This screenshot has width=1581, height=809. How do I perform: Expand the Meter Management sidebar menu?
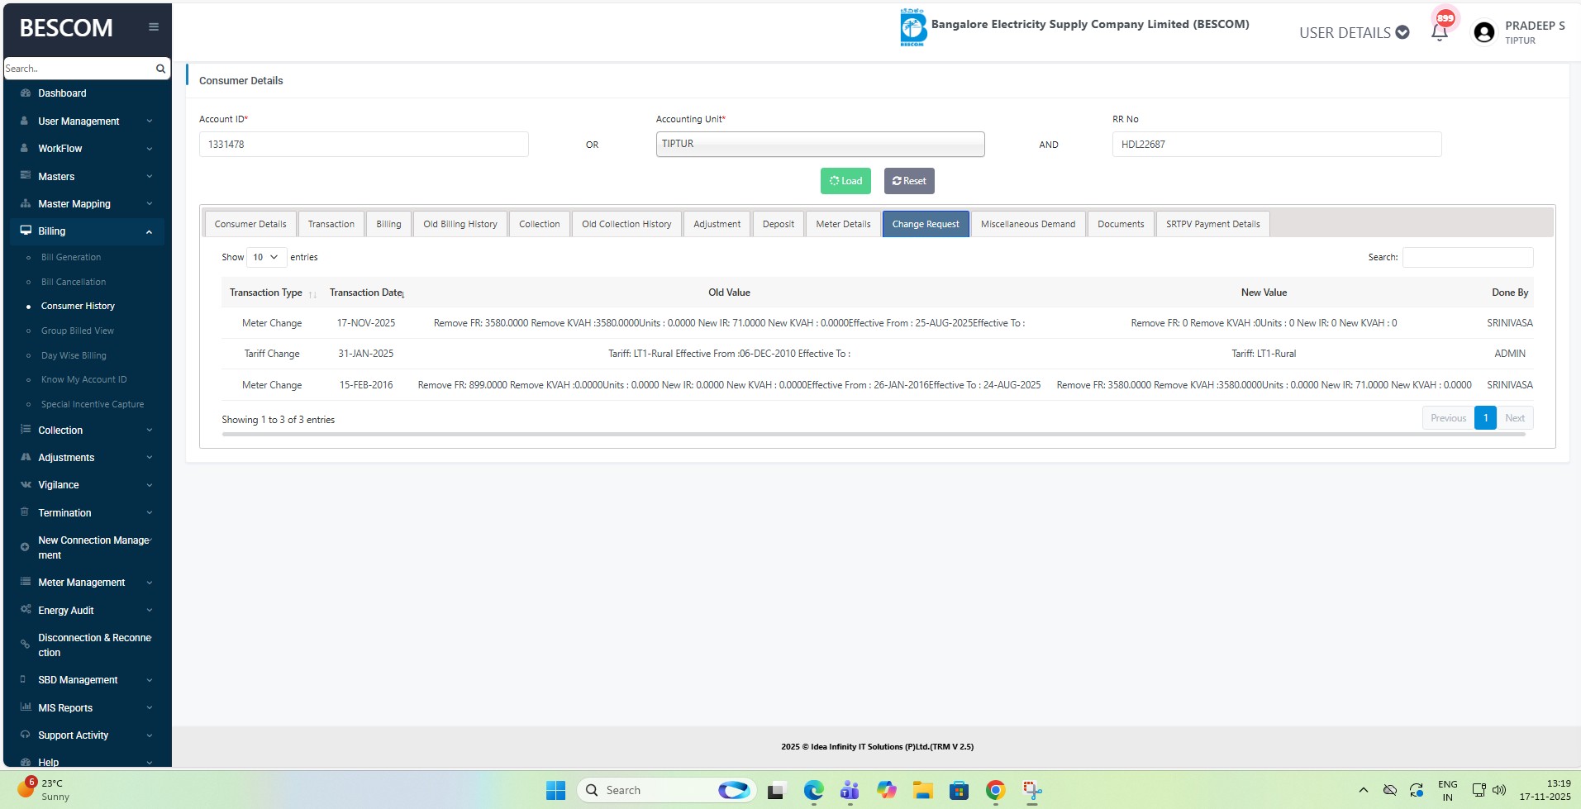pos(83,583)
